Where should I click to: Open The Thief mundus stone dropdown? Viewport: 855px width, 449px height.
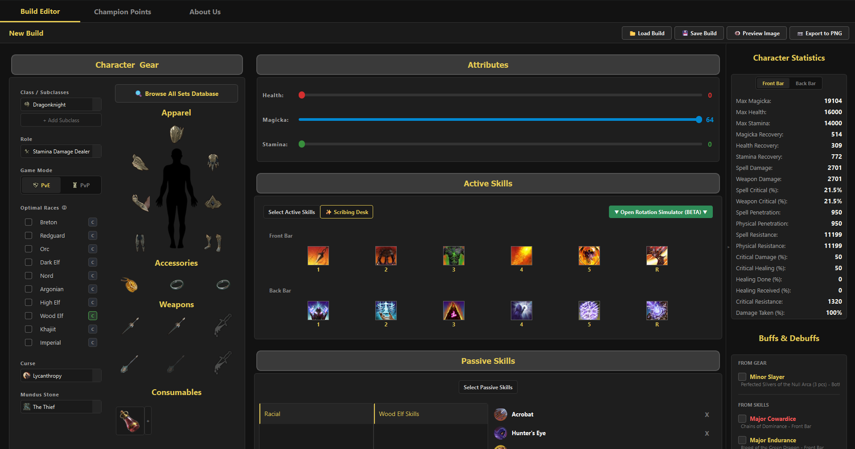coord(61,407)
